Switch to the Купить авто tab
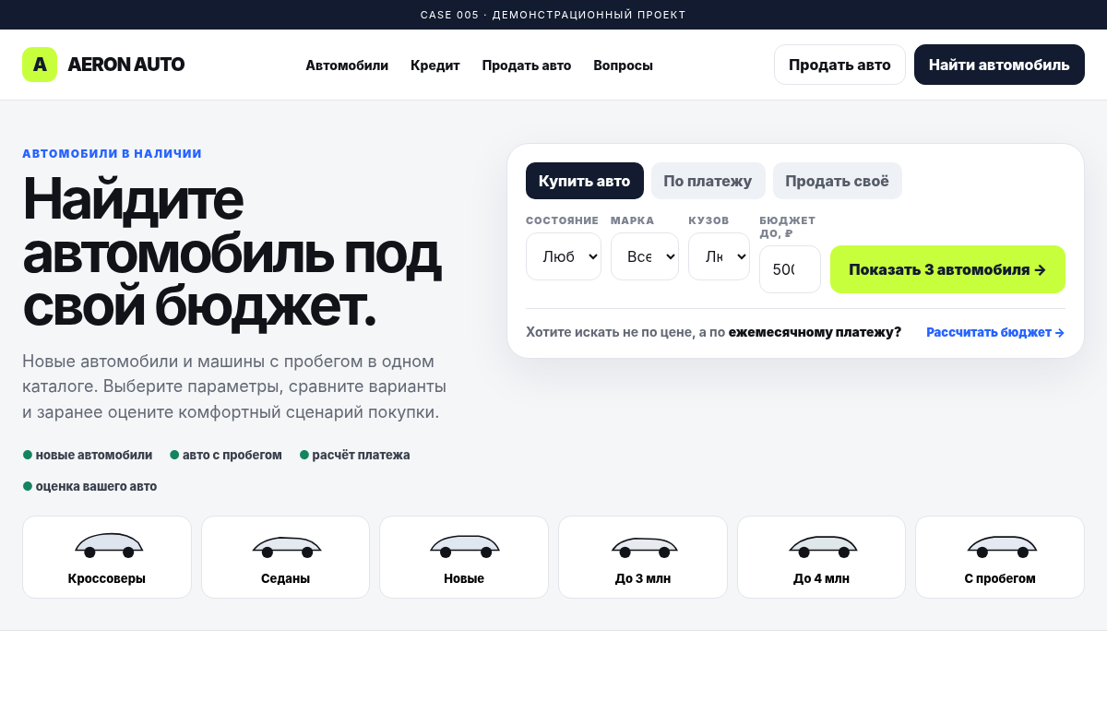Screen dimensions: 1107x701 coord(584,181)
